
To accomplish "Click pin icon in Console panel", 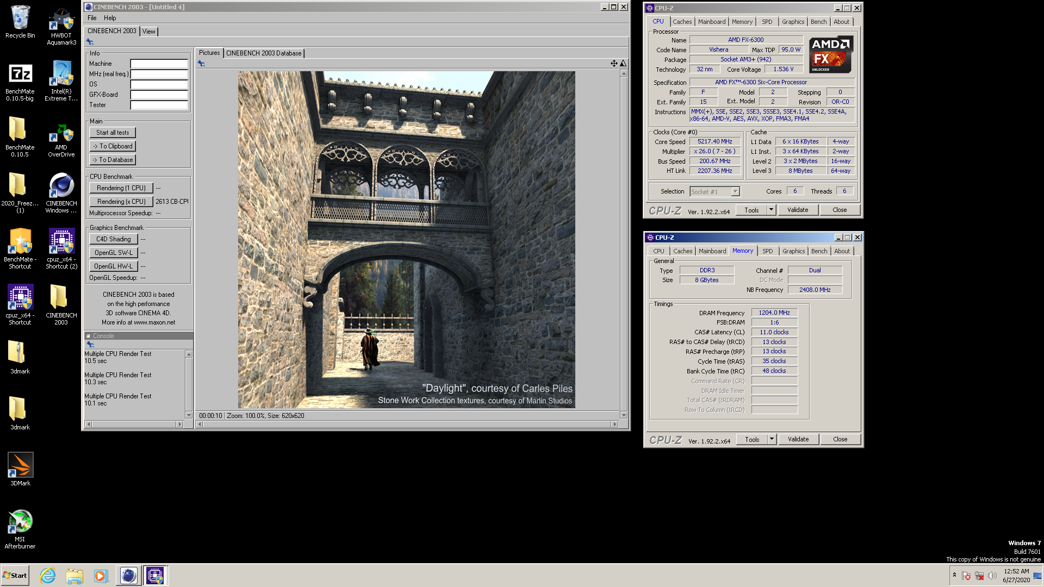I will (90, 345).
